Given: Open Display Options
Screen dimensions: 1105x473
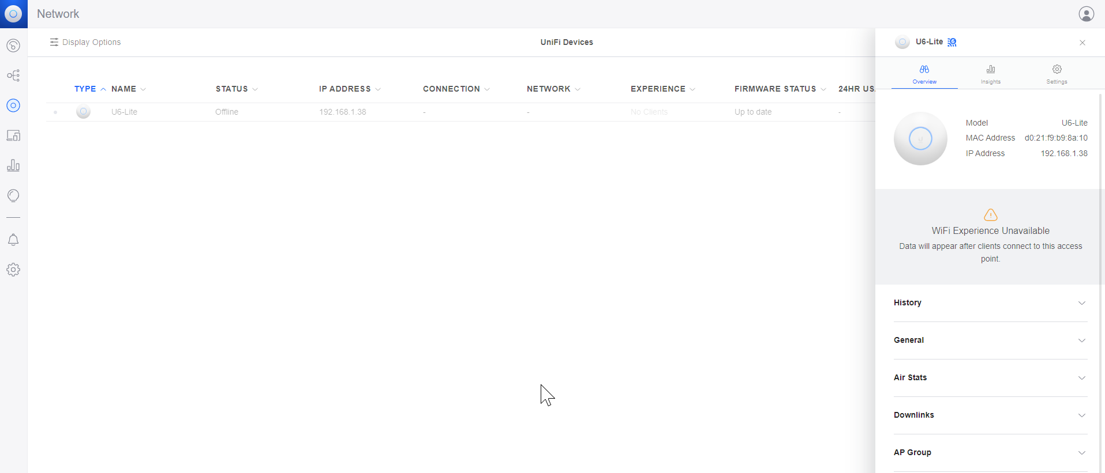Looking at the screenshot, I should (x=85, y=42).
